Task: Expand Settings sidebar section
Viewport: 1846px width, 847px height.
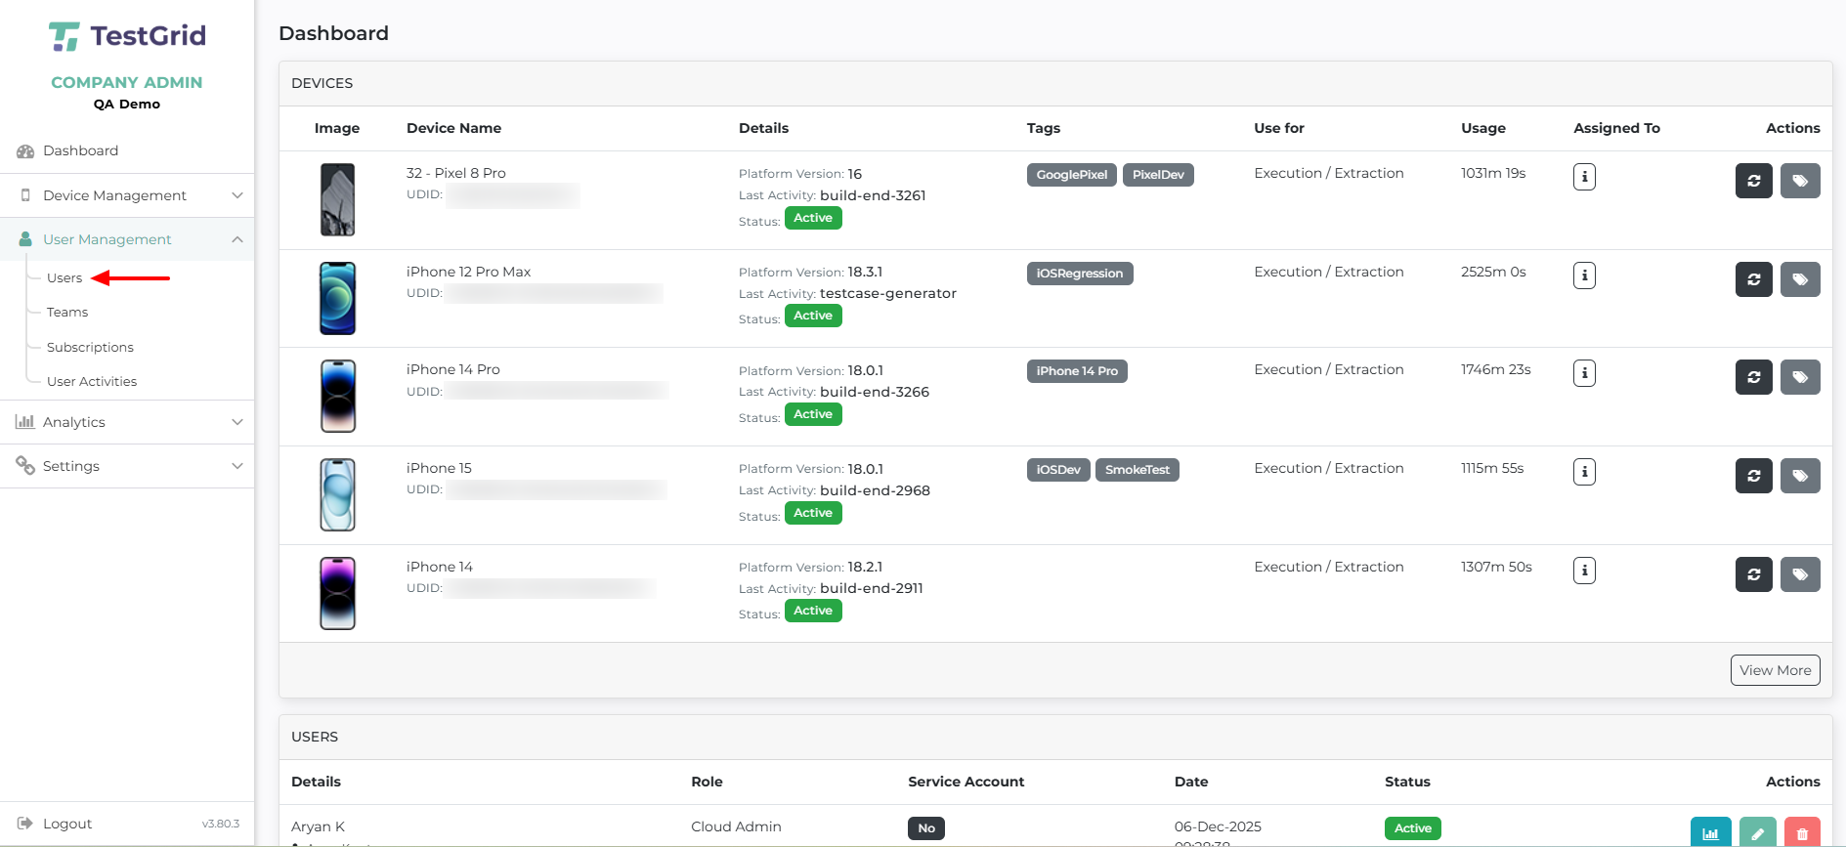Action: click(127, 466)
